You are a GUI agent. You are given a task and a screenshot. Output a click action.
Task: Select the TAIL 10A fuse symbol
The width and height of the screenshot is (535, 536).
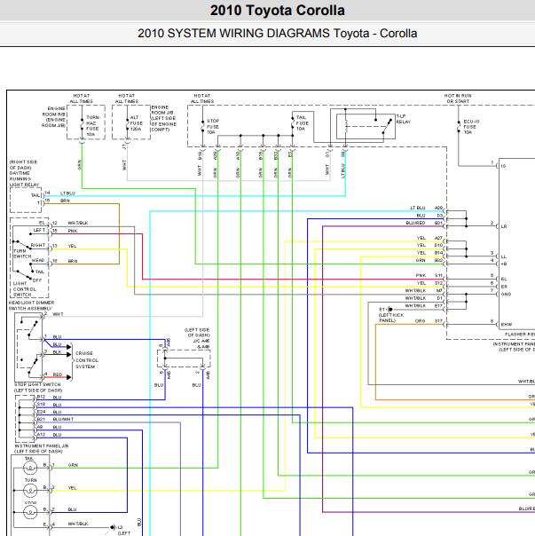[x=293, y=123]
